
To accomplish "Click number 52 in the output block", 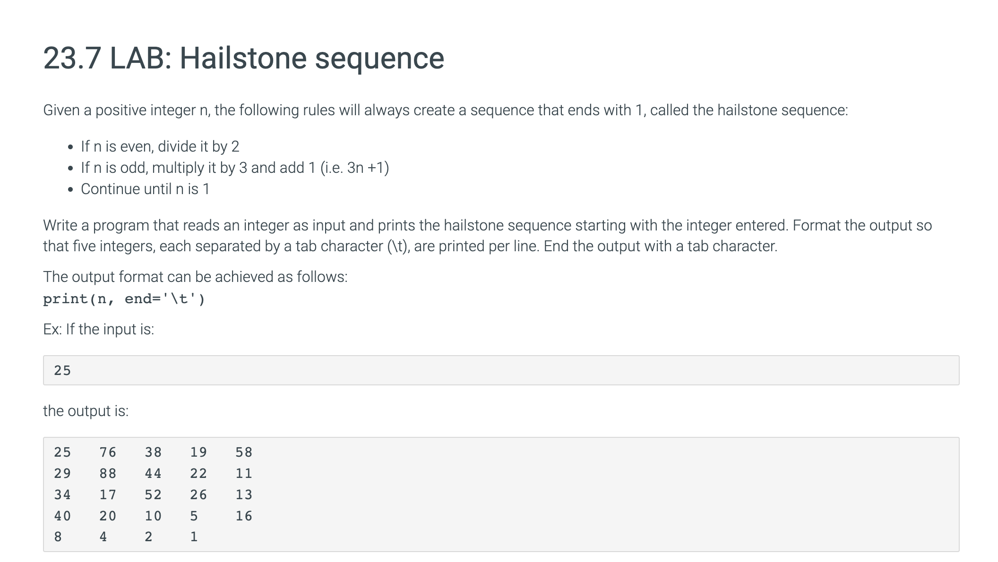I will coord(153,495).
